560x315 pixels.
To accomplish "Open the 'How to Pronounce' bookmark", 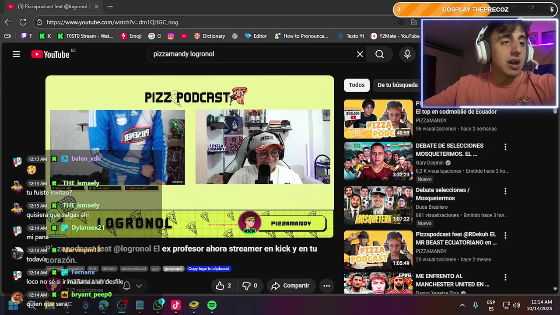I will 301,36.
